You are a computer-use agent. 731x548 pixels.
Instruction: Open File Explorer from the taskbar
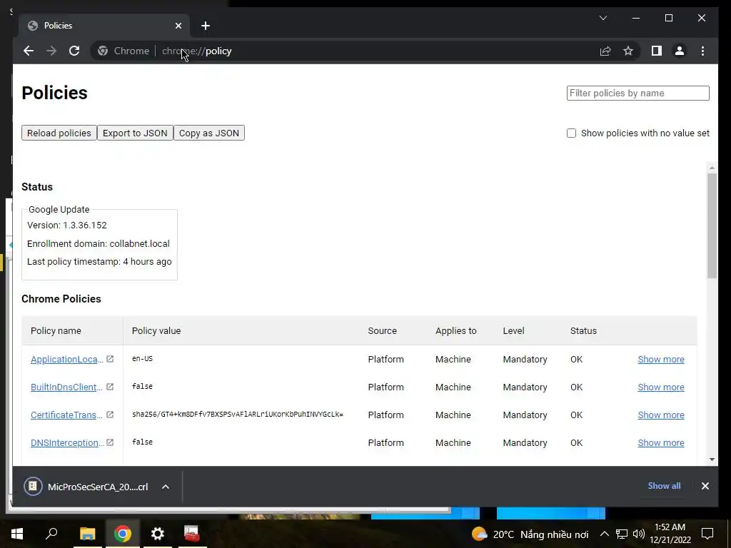[x=87, y=534]
